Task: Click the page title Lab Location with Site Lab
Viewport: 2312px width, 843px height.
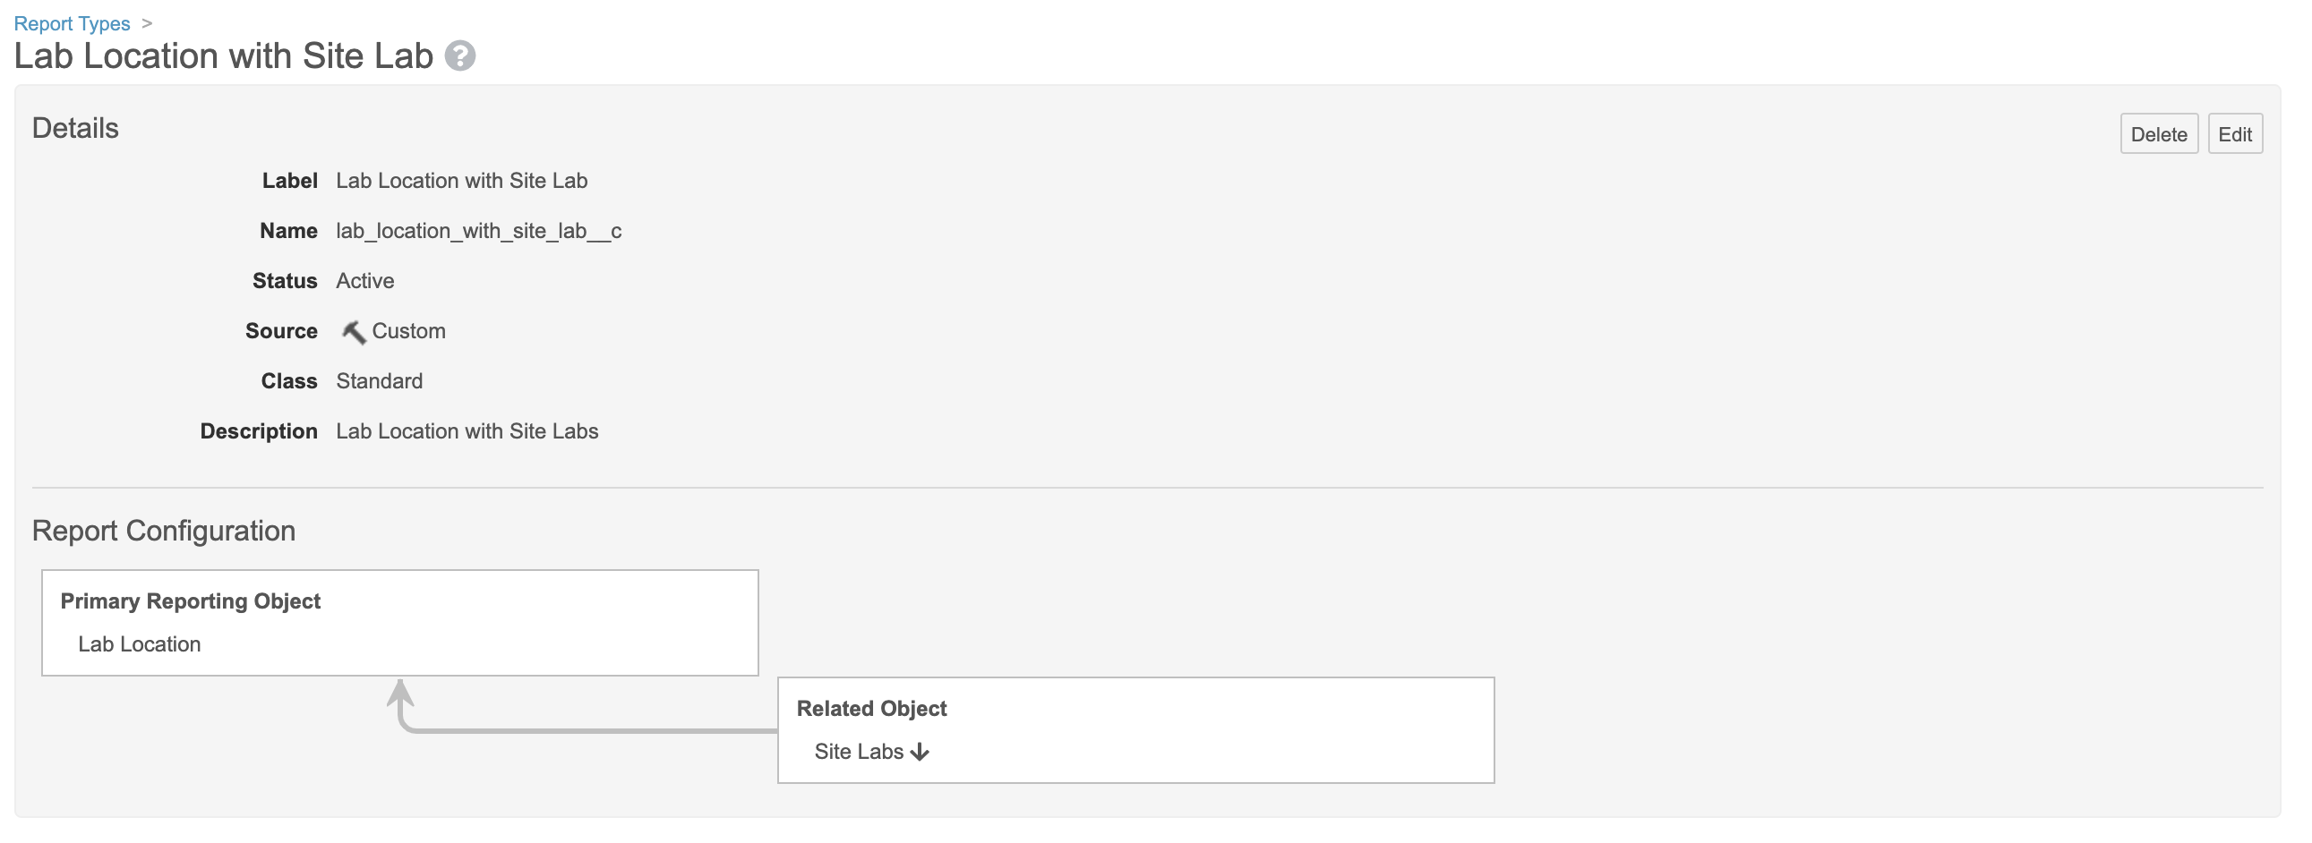Action: tap(224, 56)
